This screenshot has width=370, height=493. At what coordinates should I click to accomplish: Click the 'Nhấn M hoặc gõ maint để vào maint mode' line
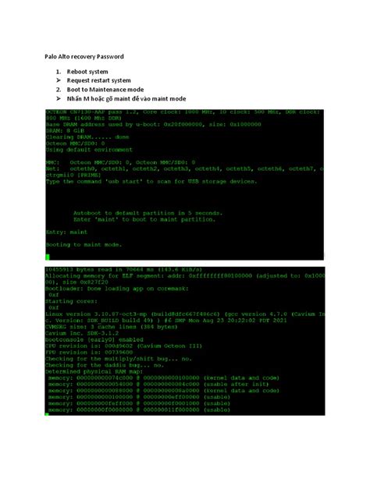[126, 99]
